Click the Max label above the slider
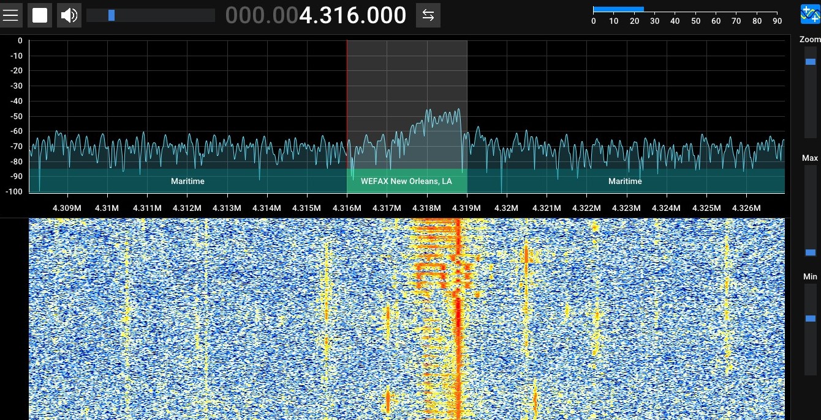Viewport: 821px width, 420px height. coord(810,158)
